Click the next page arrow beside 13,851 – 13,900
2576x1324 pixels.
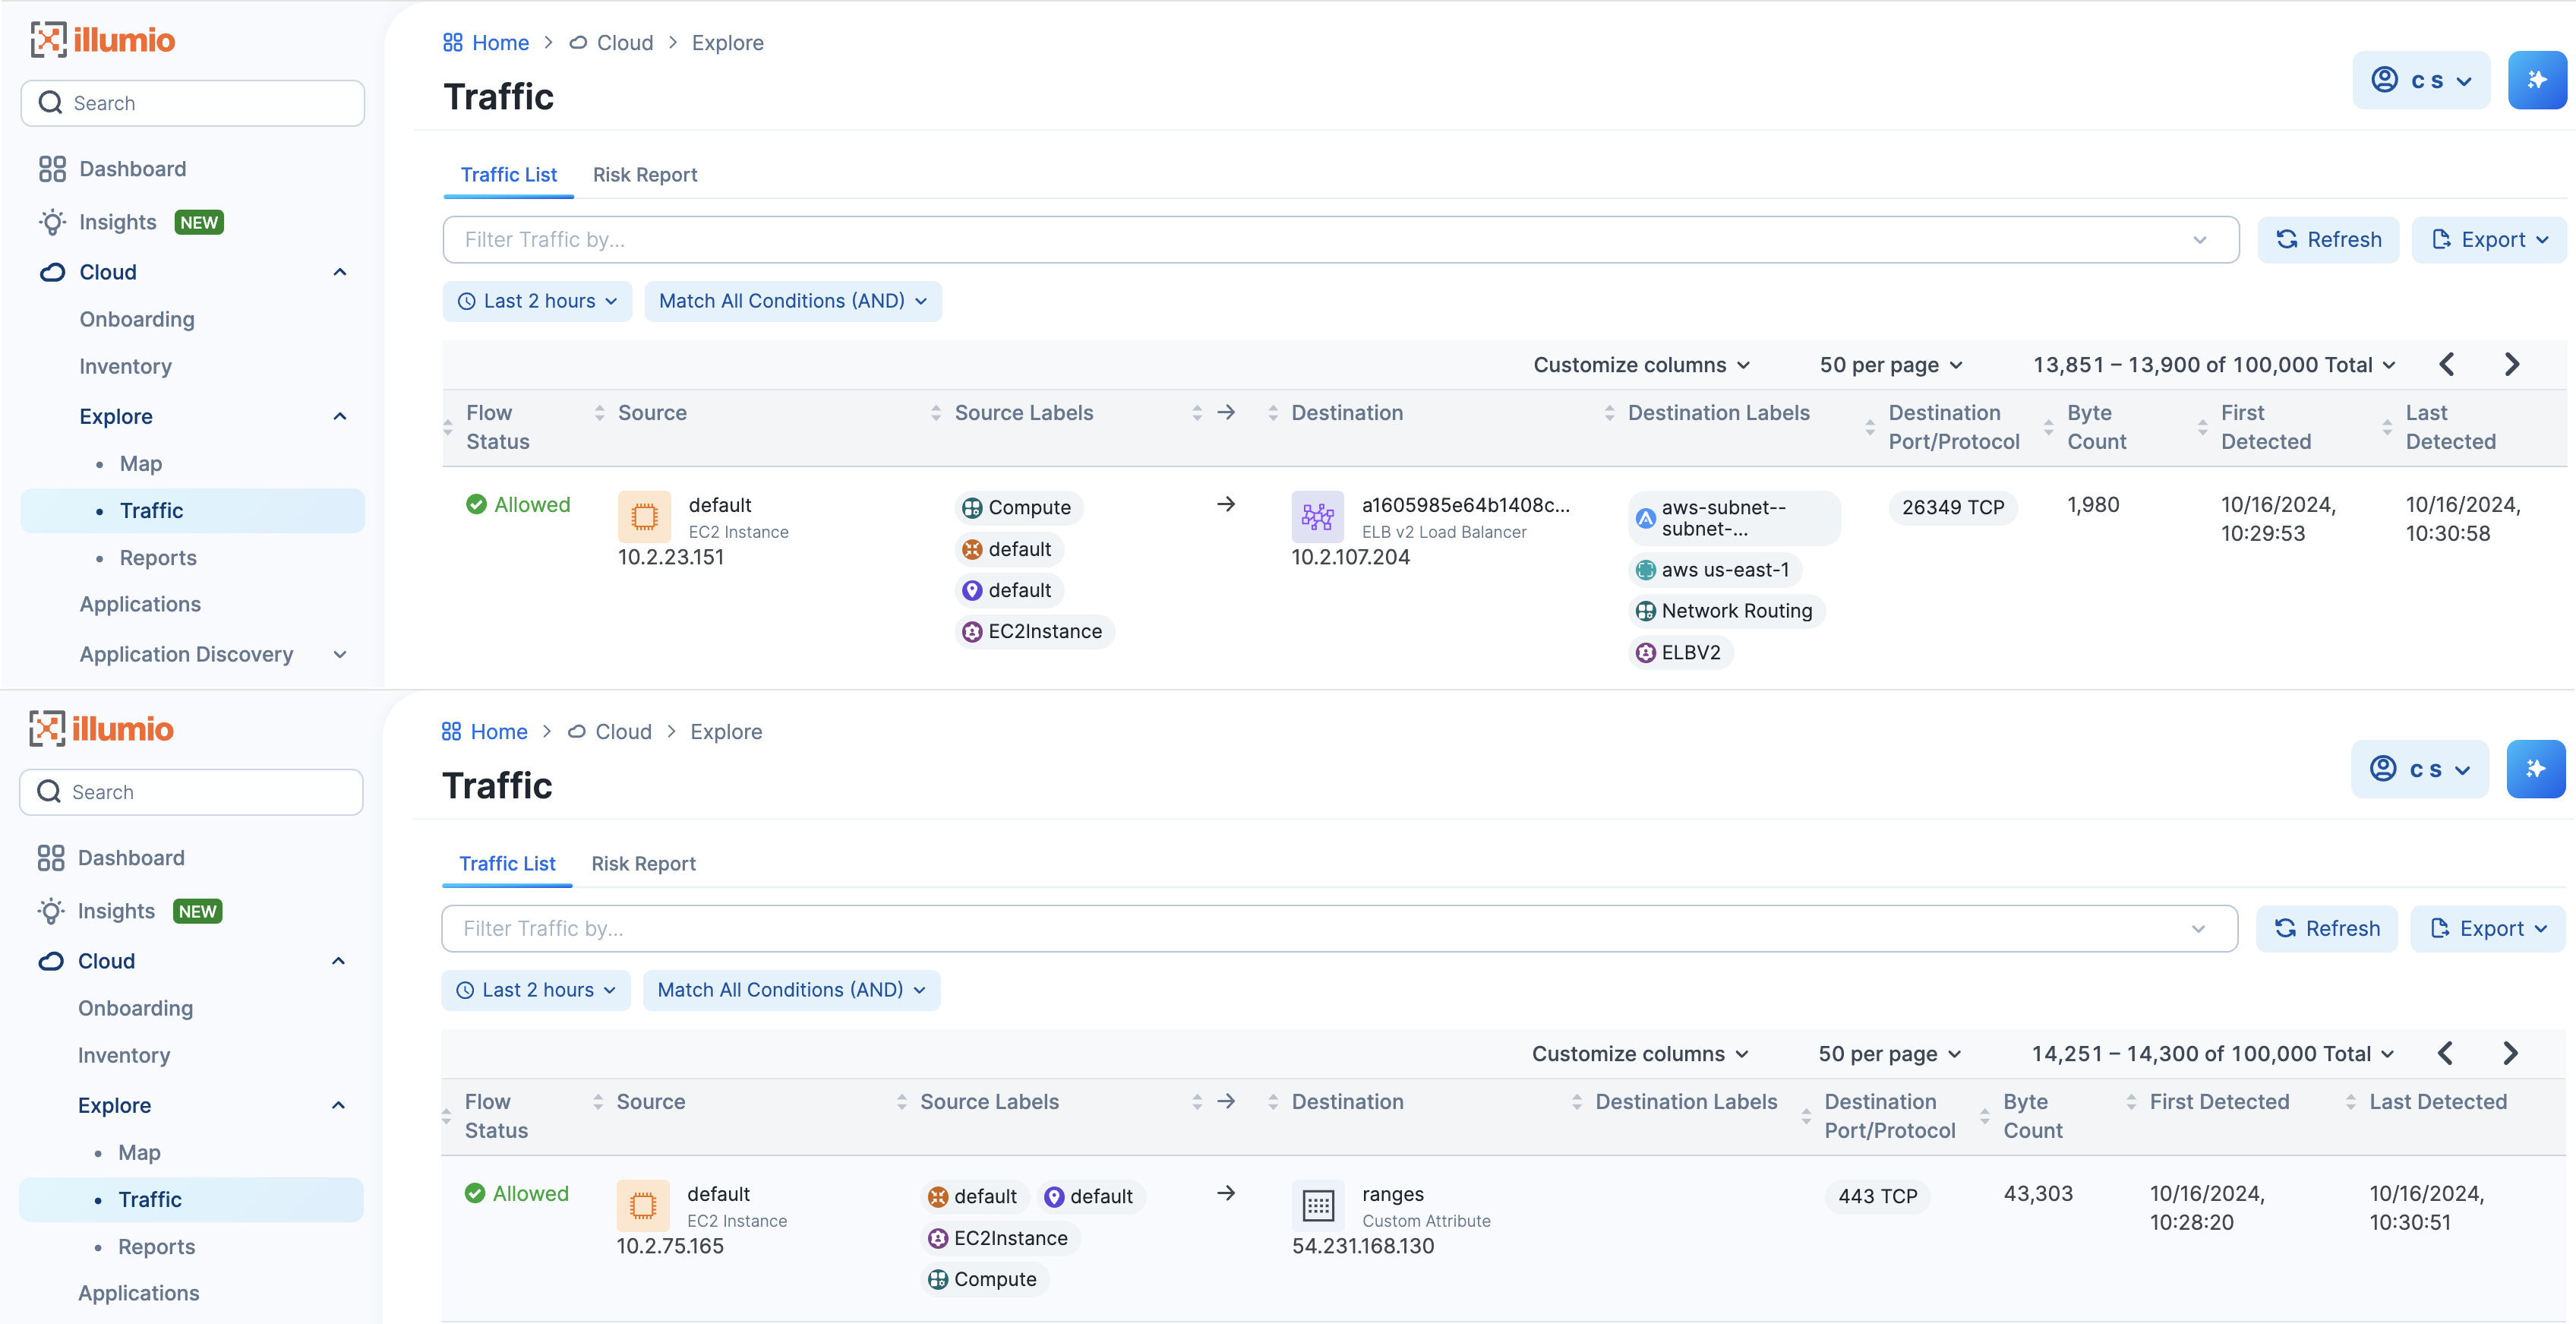tap(2511, 364)
